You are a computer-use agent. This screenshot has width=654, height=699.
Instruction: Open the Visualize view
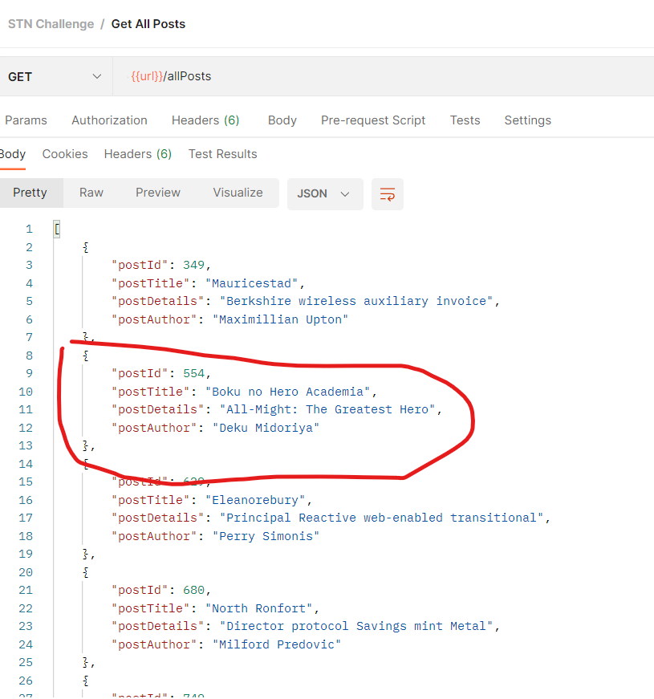click(238, 193)
